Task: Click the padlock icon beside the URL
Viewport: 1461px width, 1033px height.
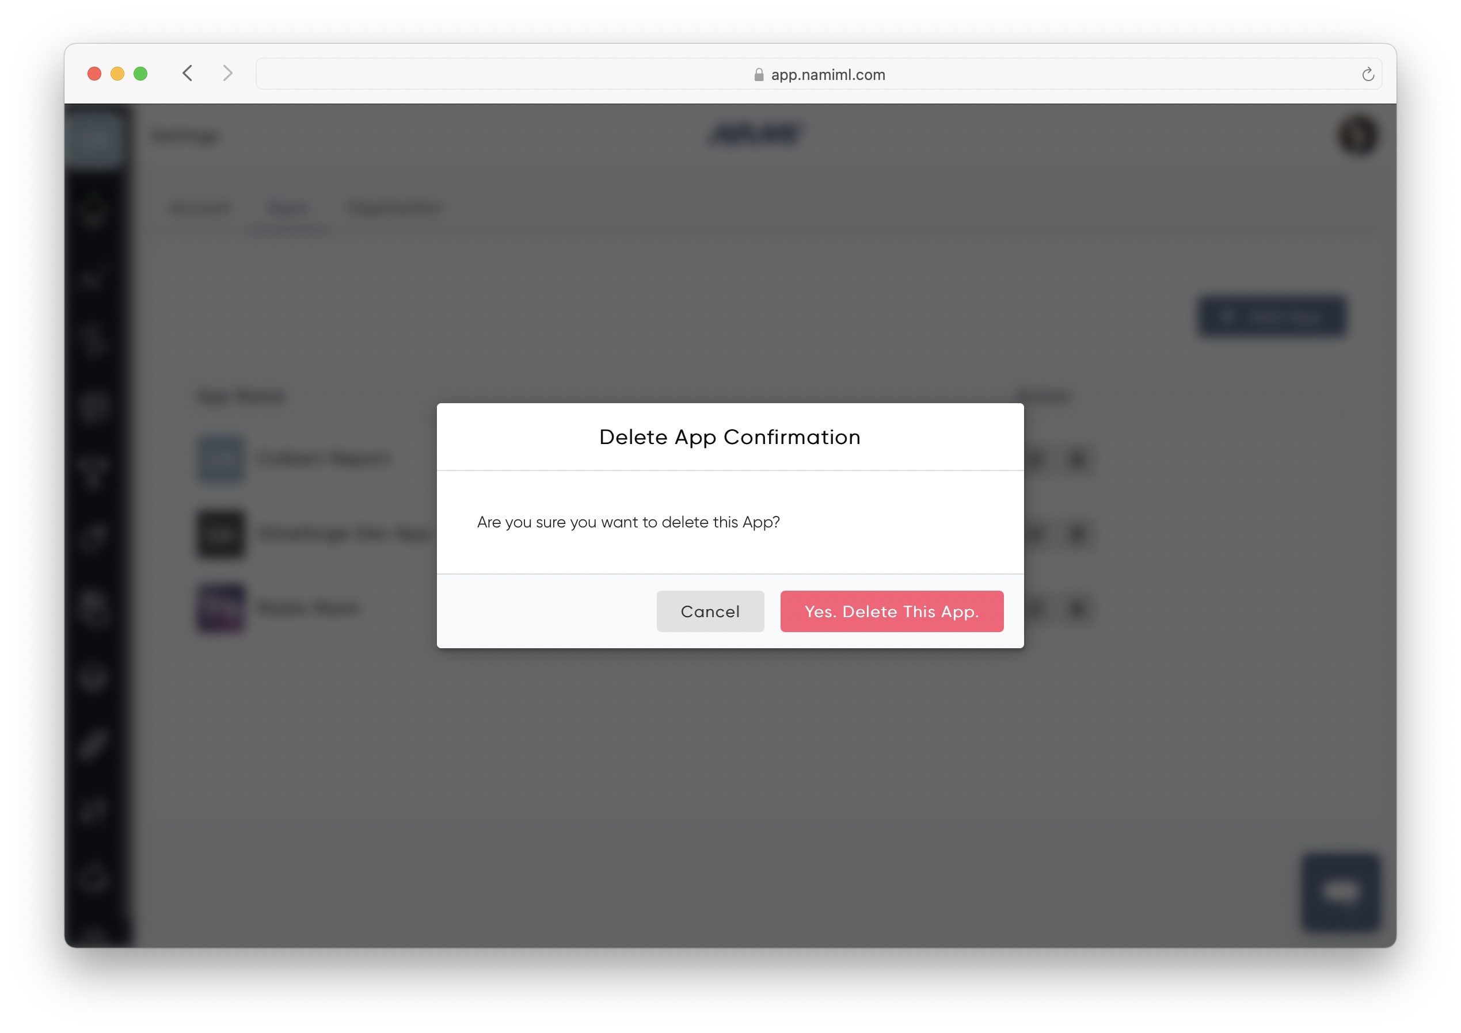Action: coord(759,75)
